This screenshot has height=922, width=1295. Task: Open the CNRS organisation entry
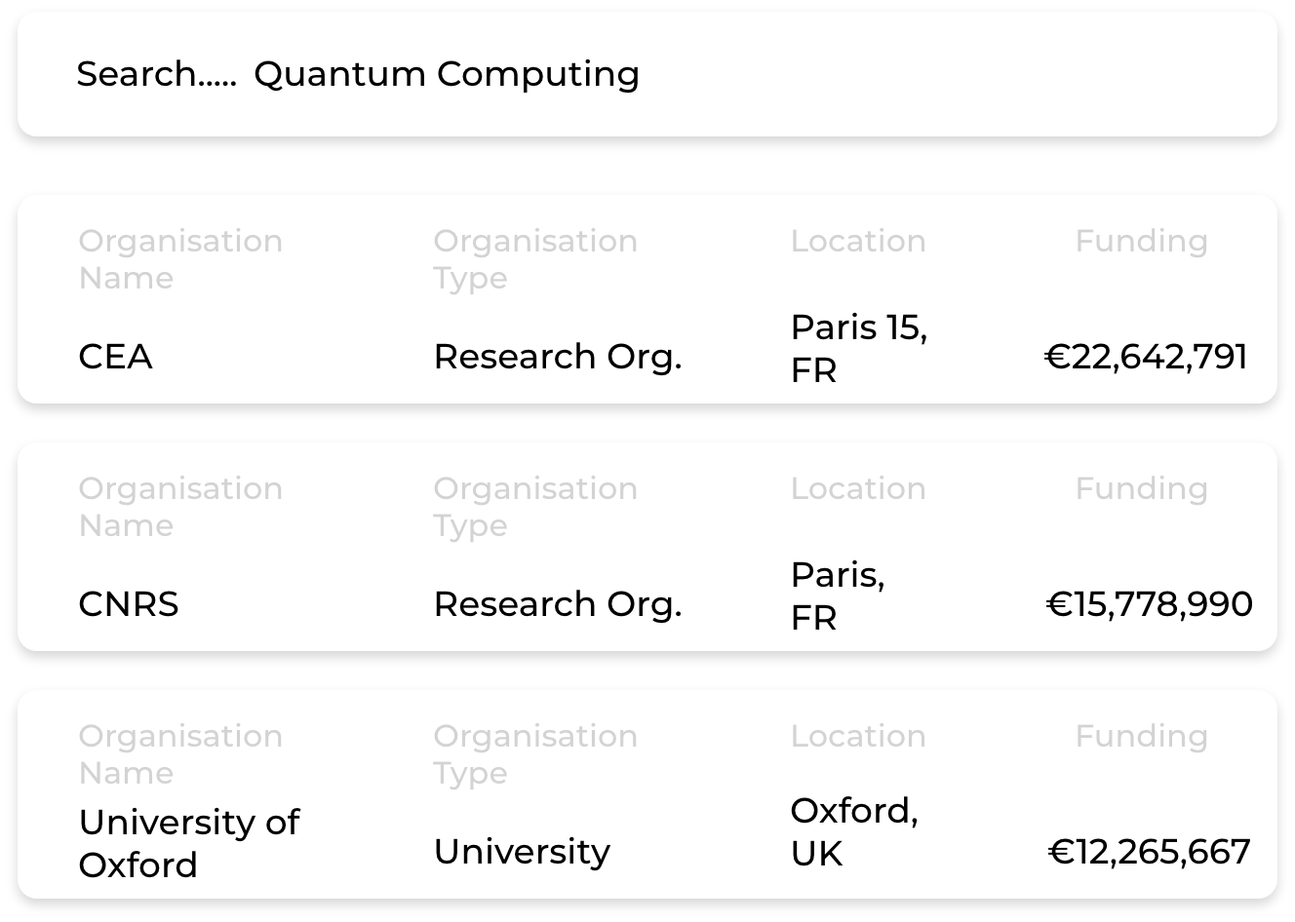point(647,547)
